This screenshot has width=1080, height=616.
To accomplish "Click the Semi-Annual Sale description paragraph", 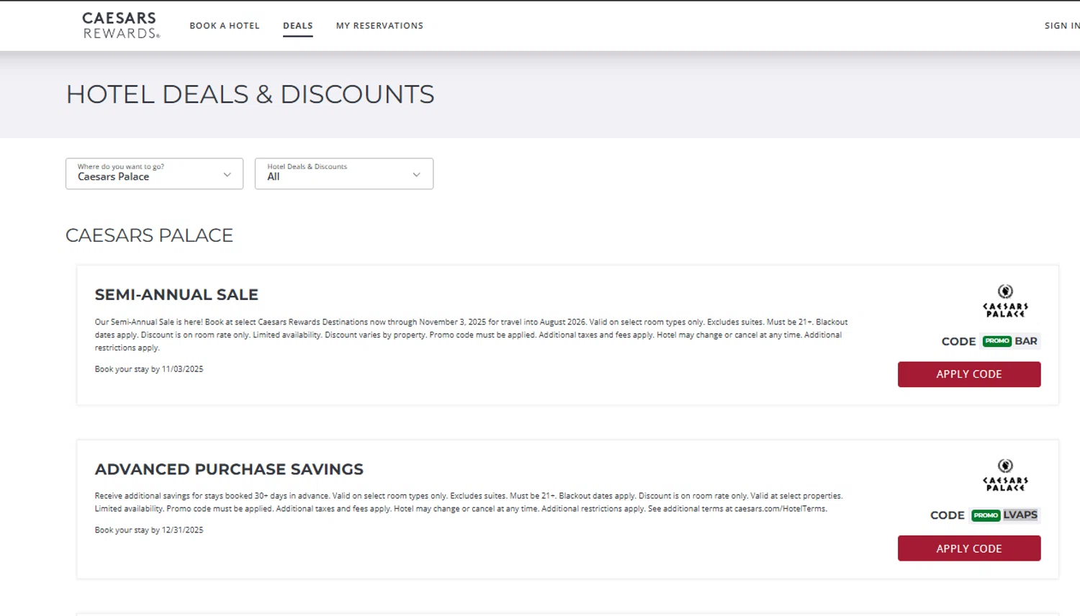I will [472, 335].
